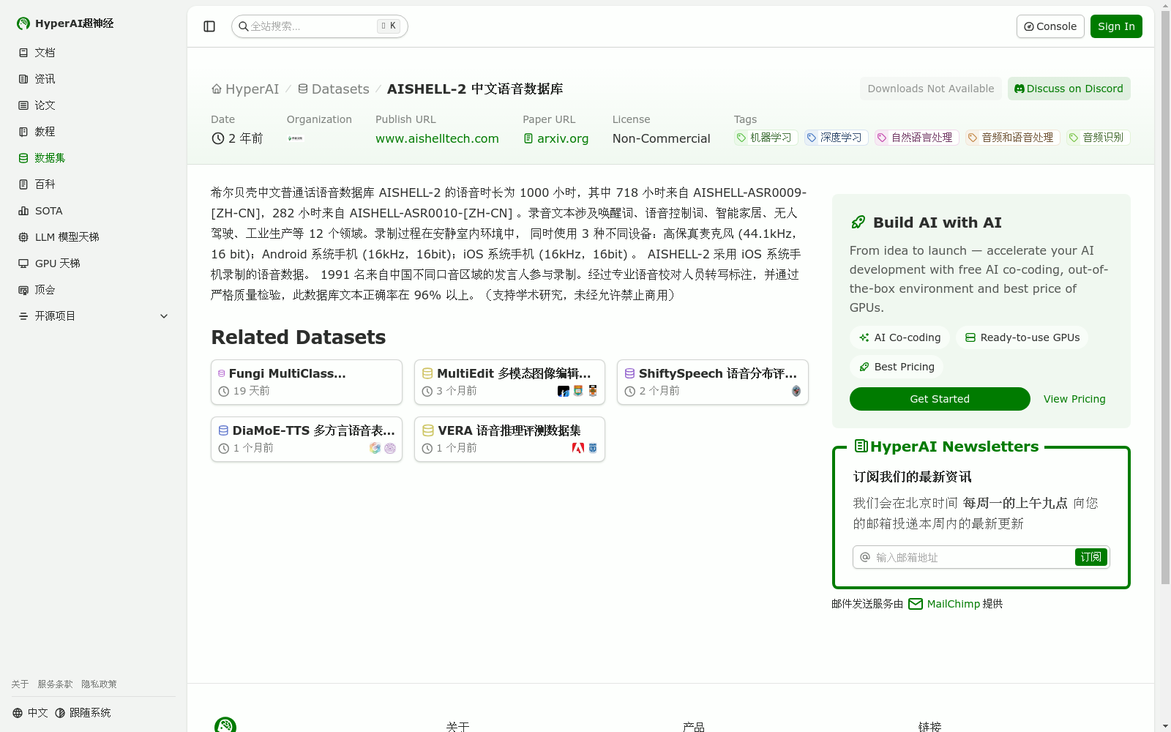The height and width of the screenshot is (732, 1171).
Task: Click the organization logo thumbnail
Action: (296, 138)
